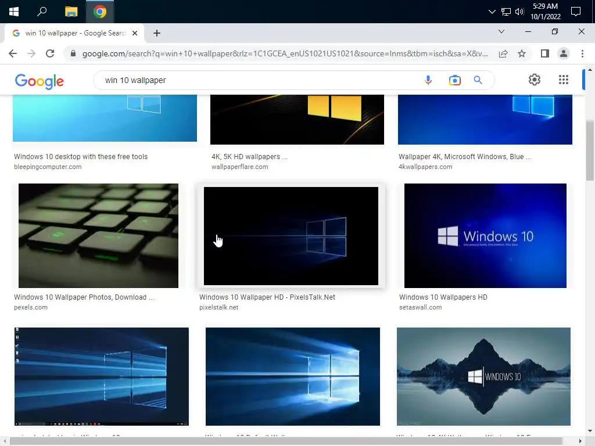Open the Chrome profile avatar
Screen dimensions: 595x446
tap(564, 53)
